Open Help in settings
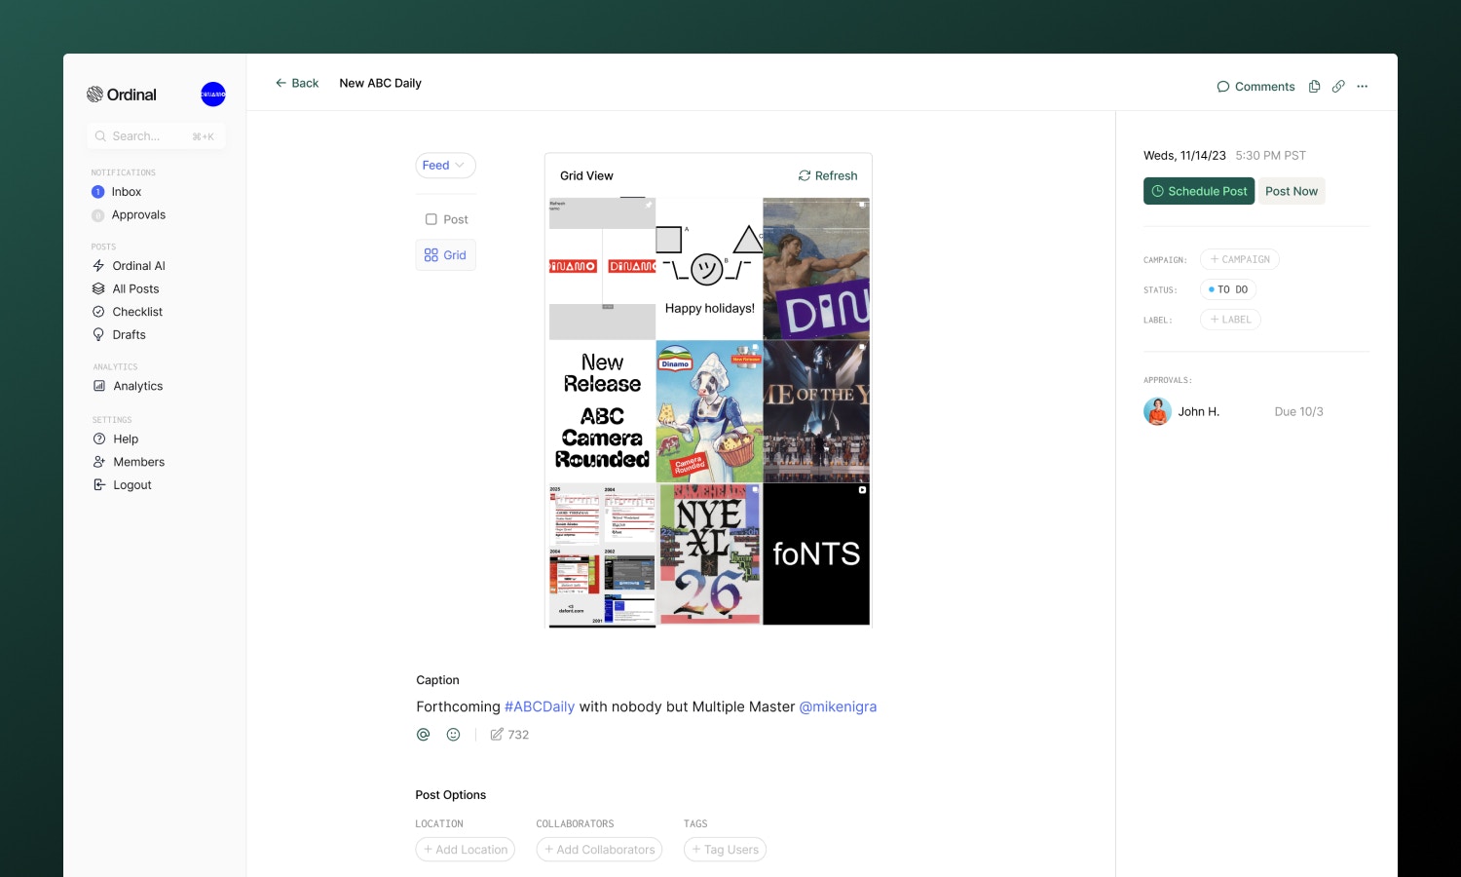1461x877 pixels. pyautogui.click(x=126, y=439)
